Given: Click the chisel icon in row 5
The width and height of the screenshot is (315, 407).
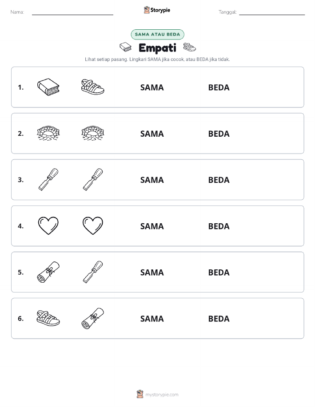Looking at the screenshot, I should (x=93, y=272).
